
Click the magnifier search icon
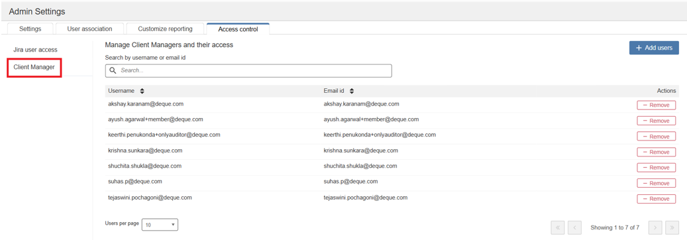tap(113, 70)
